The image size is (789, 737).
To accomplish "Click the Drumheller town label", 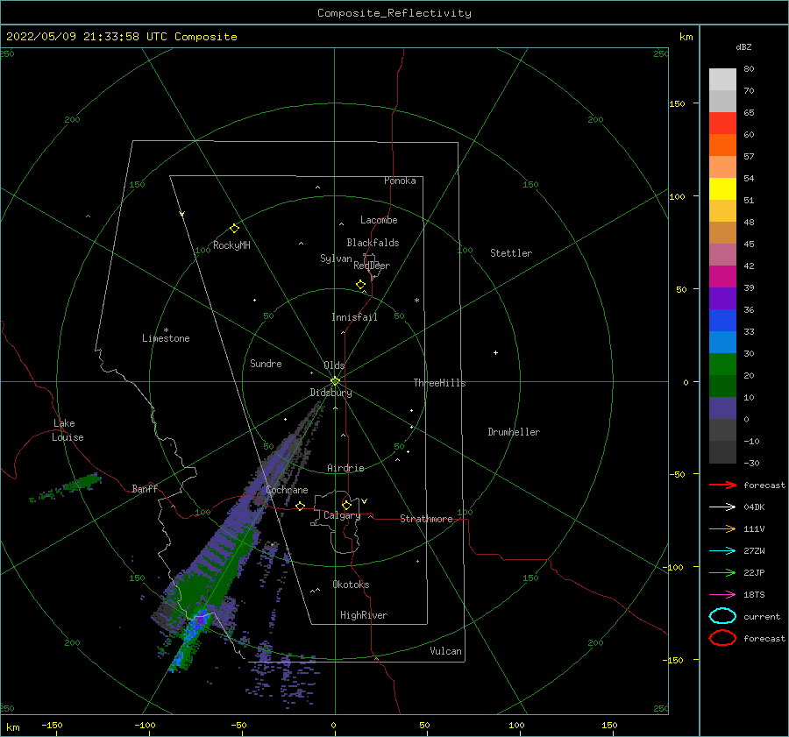I will pyautogui.click(x=514, y=432).
